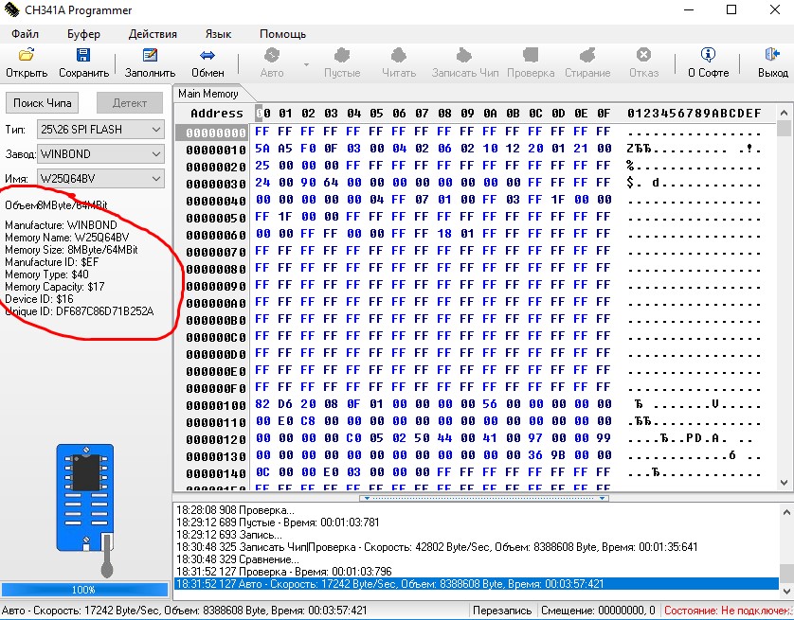Image resolution: width=794 pixels, height=620 pixels.
Task: Select log line 18:29:12 693 Запись
Action: tap(229, 535)
